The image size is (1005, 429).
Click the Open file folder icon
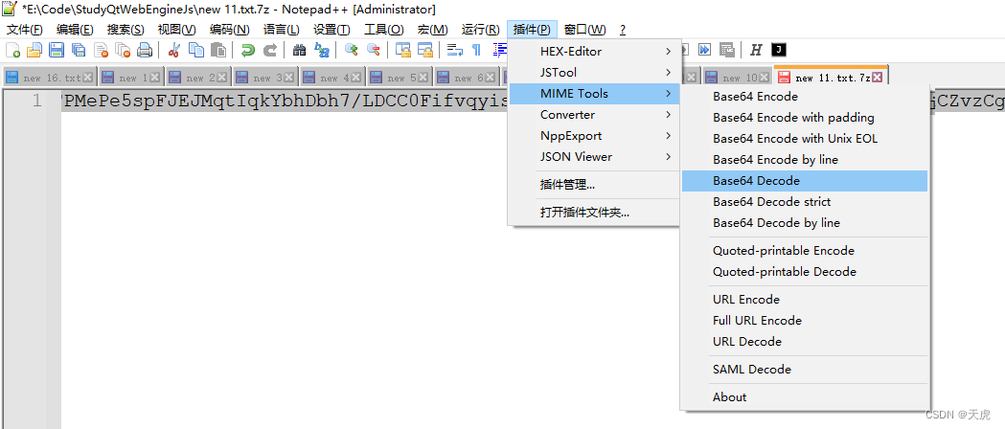click(x=34, y=50)
